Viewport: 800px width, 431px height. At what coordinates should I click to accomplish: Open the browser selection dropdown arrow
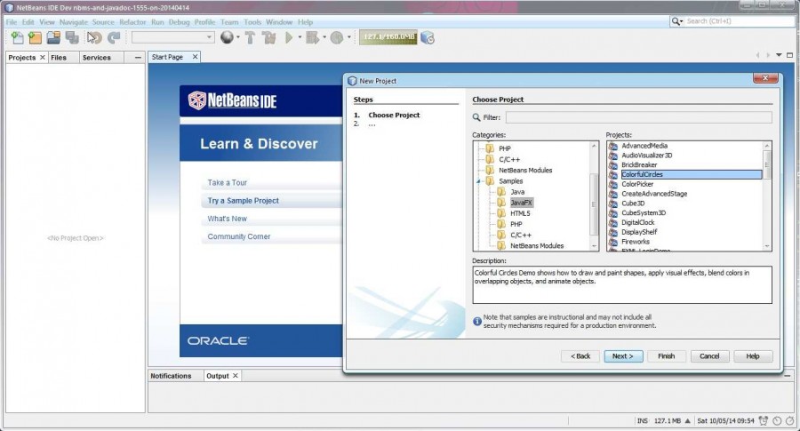[237, 37]
